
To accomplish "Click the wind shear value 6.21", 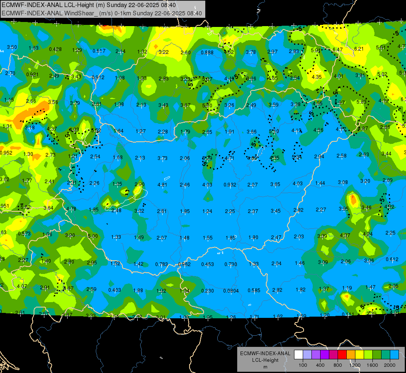I will coord(359,49).
